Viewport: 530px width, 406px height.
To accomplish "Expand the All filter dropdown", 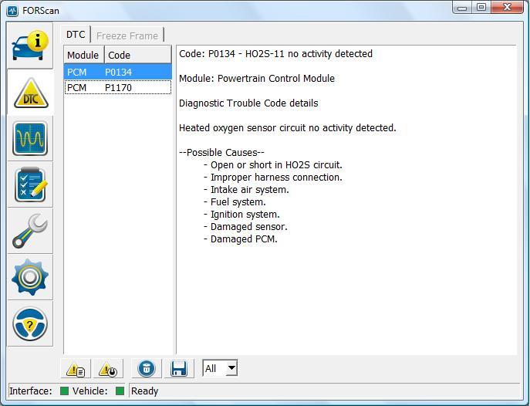I will (x=231, y=369).
